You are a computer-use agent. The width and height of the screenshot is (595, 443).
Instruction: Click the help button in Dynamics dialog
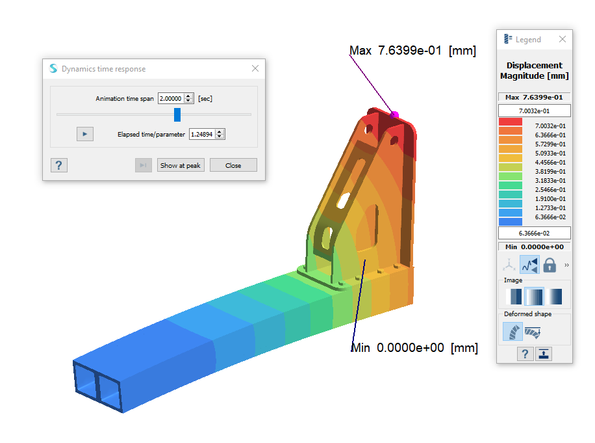[58, 165]
